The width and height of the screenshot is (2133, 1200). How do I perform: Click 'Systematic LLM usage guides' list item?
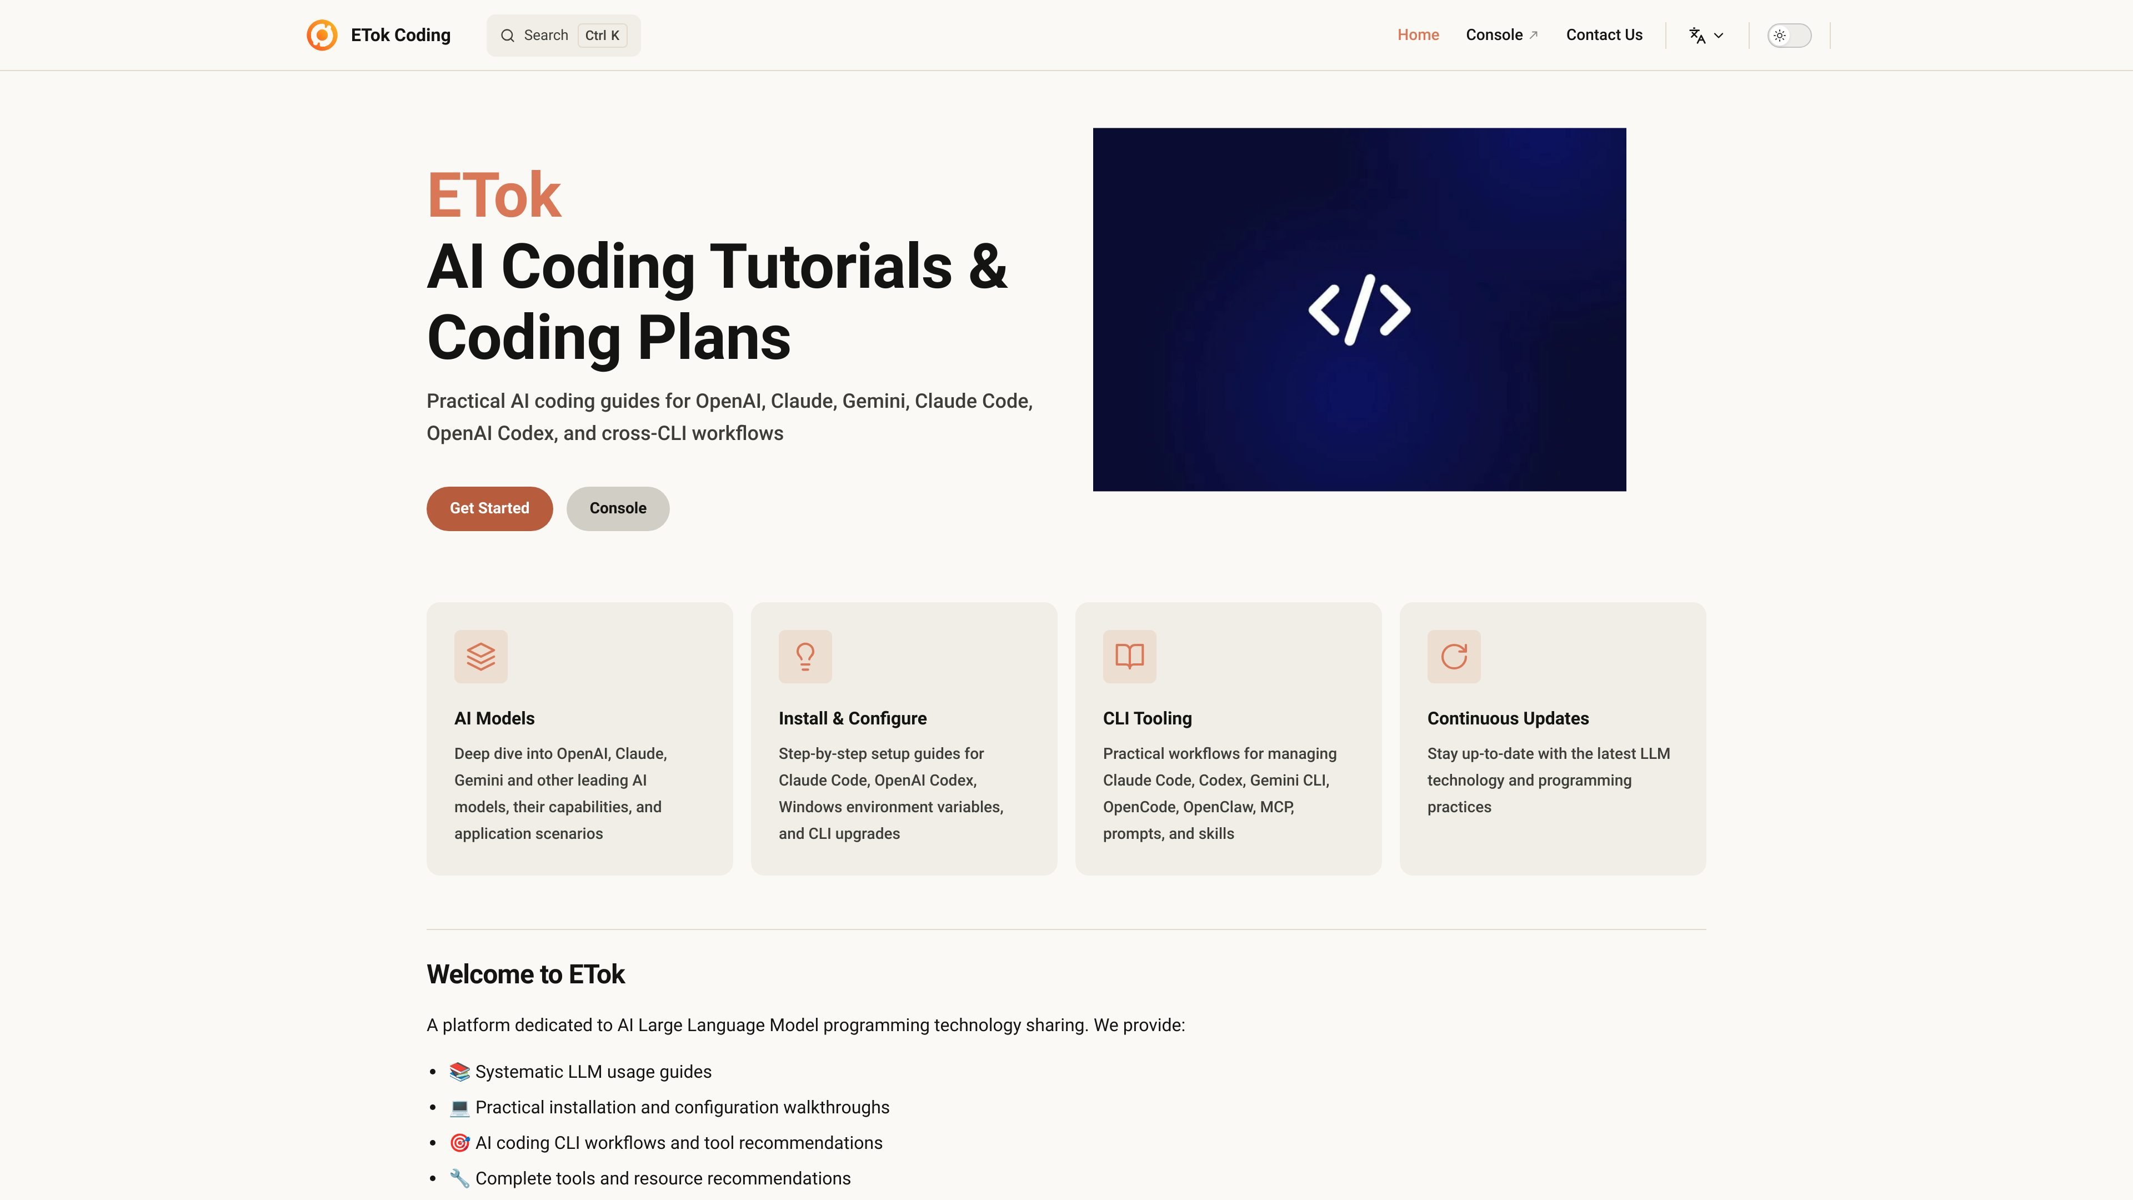593,1072
